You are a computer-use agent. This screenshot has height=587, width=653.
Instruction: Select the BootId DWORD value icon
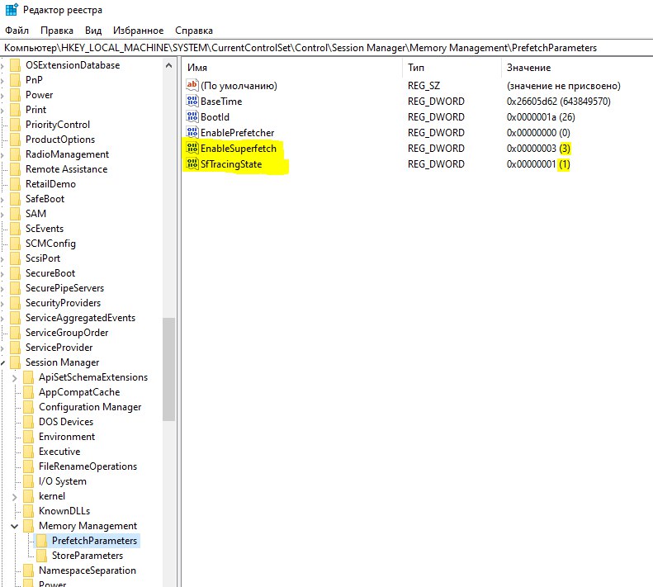[x=192, y=116]
